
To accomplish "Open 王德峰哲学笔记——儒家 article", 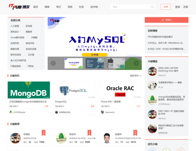I will point(170,82).
